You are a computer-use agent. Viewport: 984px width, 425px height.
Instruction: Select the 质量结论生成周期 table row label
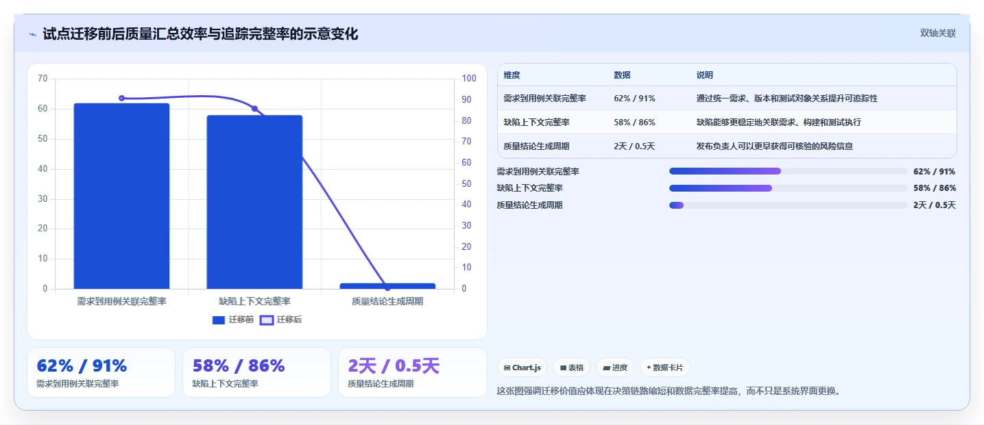coord(536,146)
